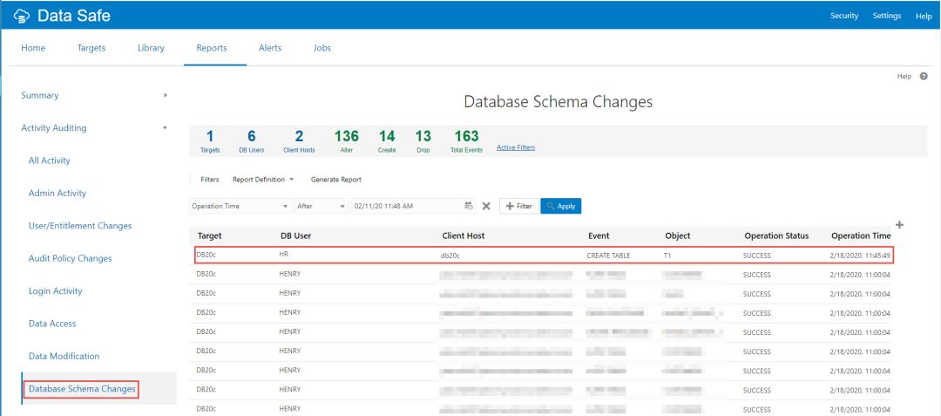The image size is (941, 416).
Task: Switch to the Targets tab
Action: [91, 48]
